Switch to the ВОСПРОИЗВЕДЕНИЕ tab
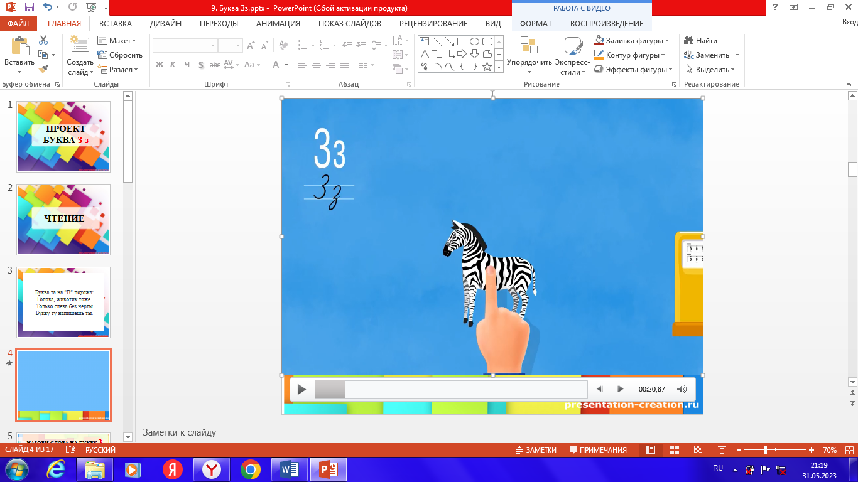Viewport: 858px width, 482px height. (x=606, y=24)
